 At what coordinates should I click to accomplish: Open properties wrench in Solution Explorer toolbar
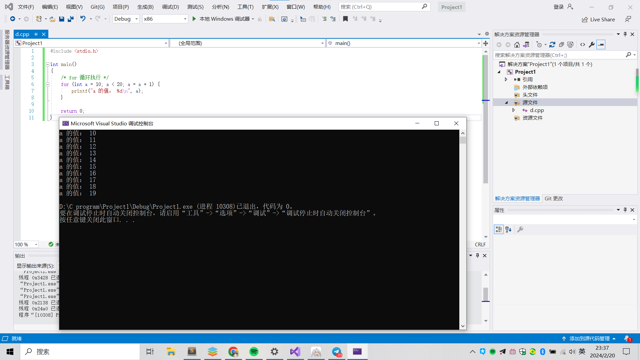(x=592, y=45)
